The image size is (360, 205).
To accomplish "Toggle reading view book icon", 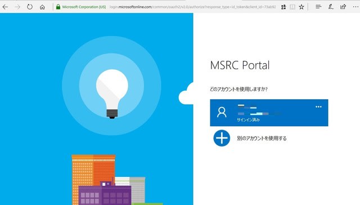I will pos(292,7).
